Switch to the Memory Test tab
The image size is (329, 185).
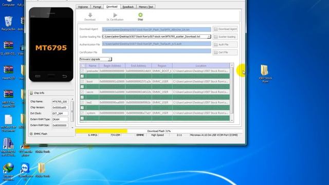(146, 7)
